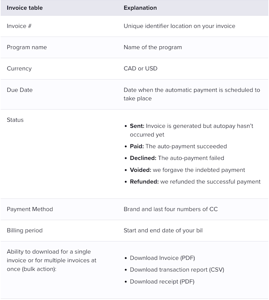Click "Unique identifier location on your invoice" text

point(179,26)
